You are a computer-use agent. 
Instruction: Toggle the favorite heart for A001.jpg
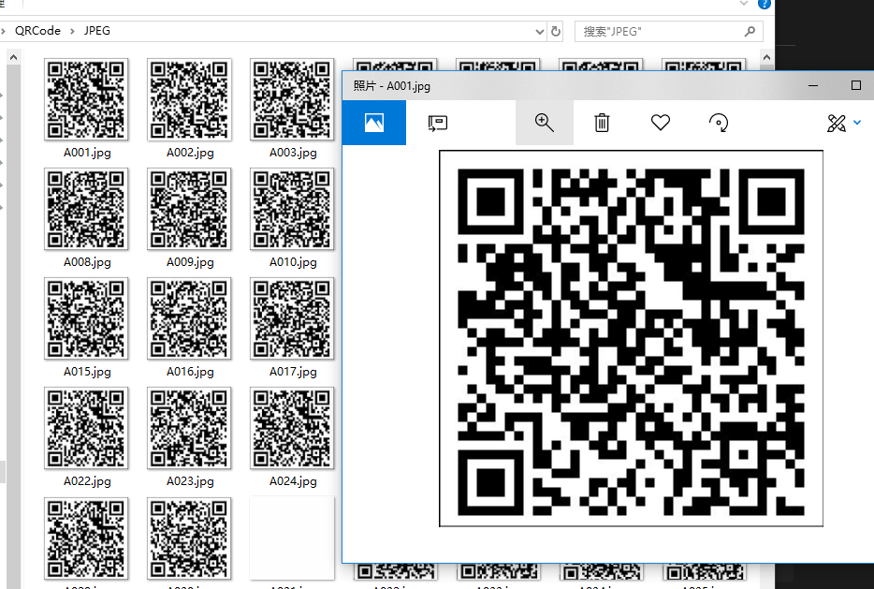pos(661,123)
